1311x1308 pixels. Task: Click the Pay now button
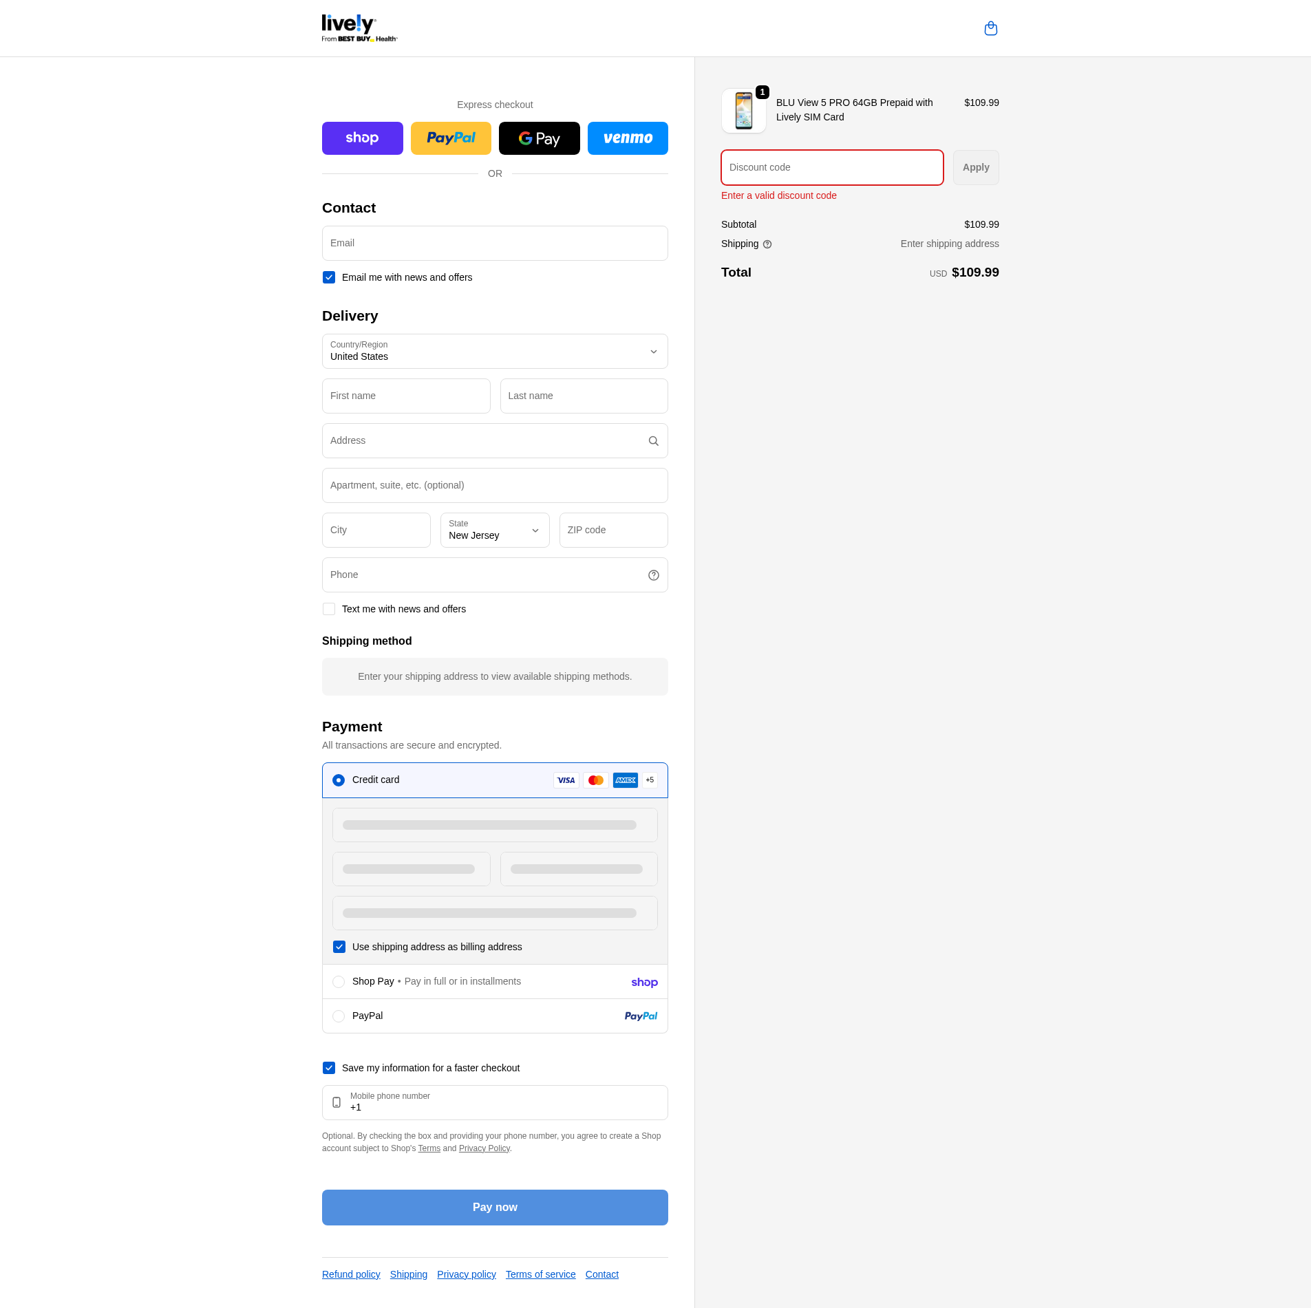pos(494,1208)
